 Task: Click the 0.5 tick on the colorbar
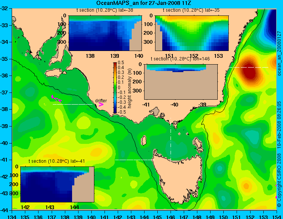121,63
